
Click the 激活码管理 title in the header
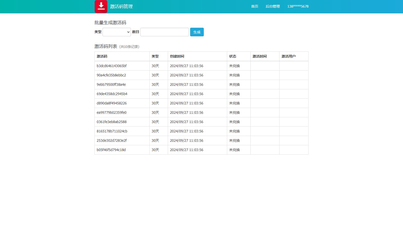point(121,6)
